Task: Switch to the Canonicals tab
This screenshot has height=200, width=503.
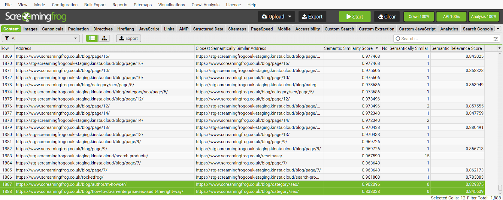Action: click(53, 29)
